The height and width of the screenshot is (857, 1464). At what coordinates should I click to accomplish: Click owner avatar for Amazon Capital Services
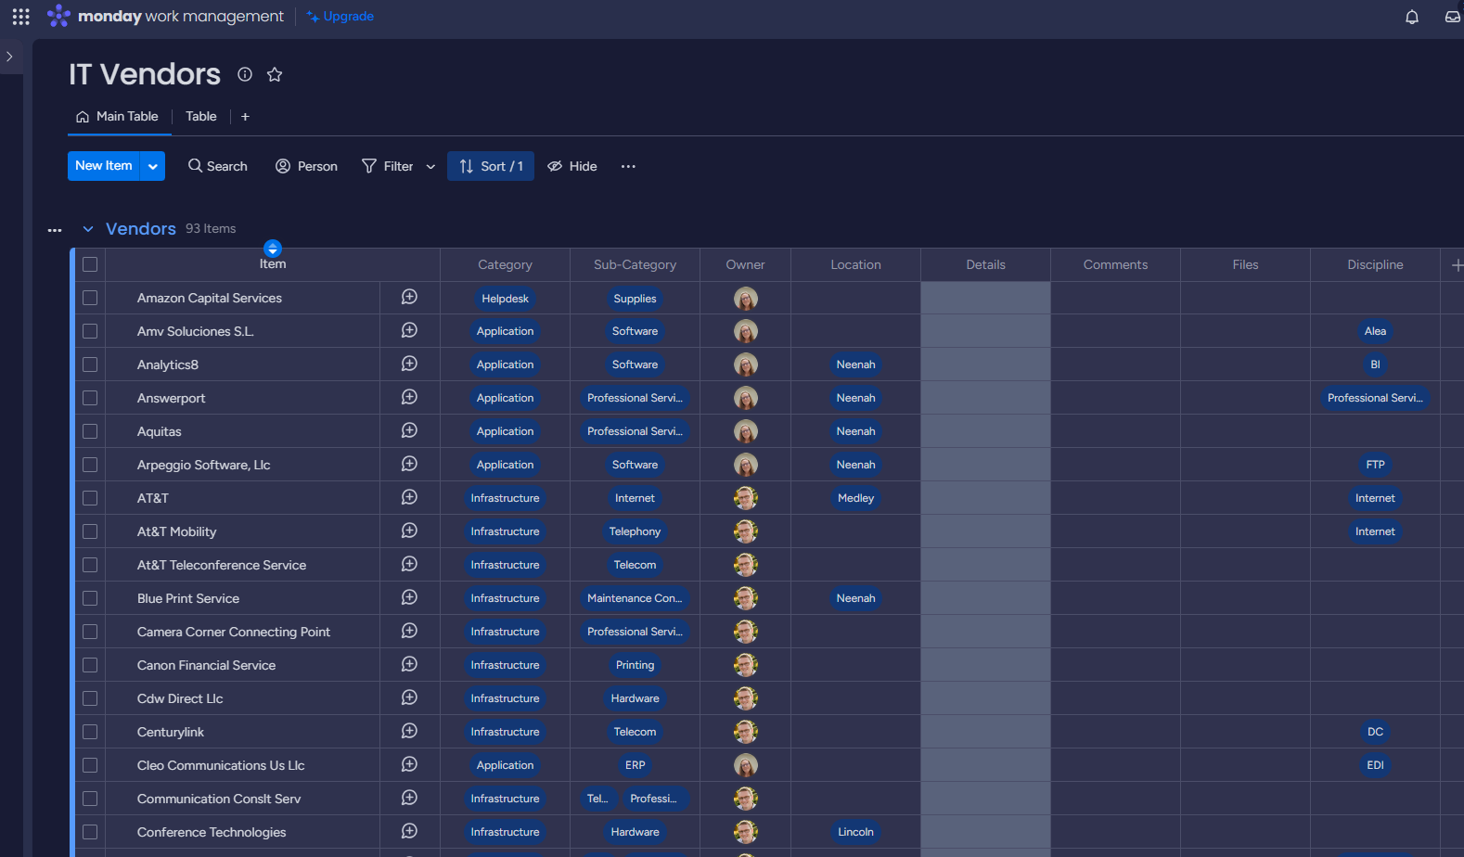coord(746,299)
